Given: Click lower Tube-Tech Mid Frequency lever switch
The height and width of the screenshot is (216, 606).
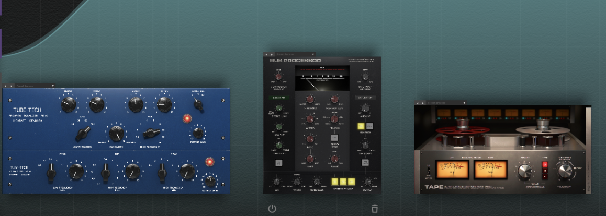Looking at the screenshot, I should (x=106, y=173).
